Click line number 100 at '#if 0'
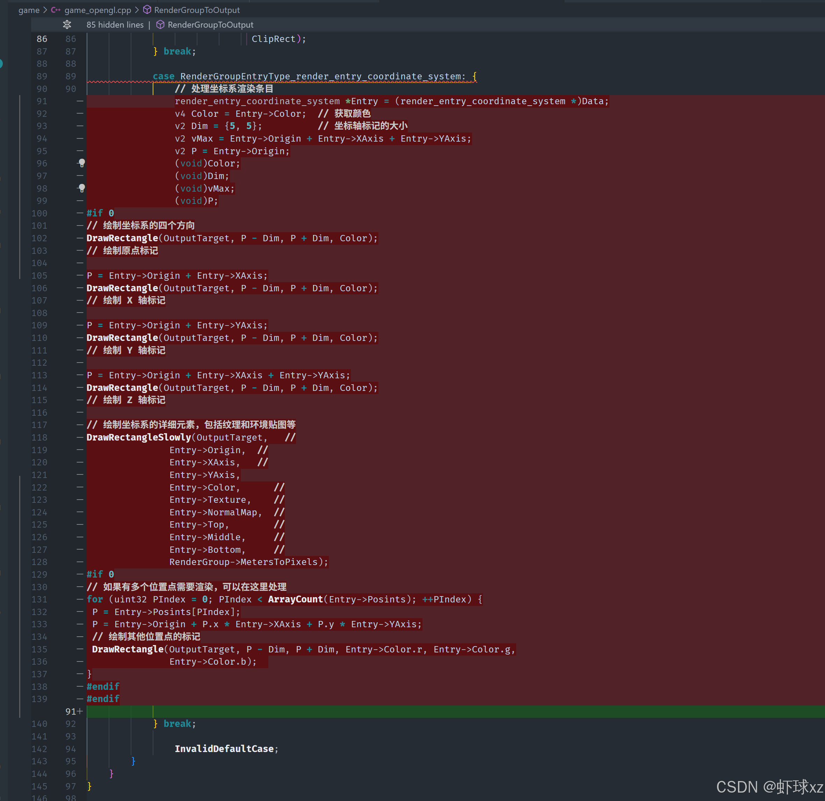The height and width of the screenshot is (801, 825). [39, 213]
